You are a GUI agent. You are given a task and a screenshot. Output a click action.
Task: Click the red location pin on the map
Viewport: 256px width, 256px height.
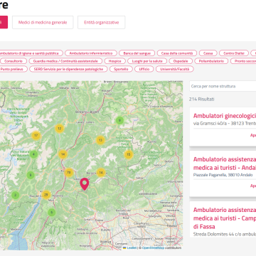click(x=85, y=183)
